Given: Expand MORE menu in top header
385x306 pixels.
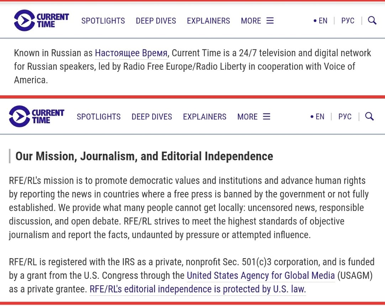Looking at the screenshot, I should coord(257,21).
